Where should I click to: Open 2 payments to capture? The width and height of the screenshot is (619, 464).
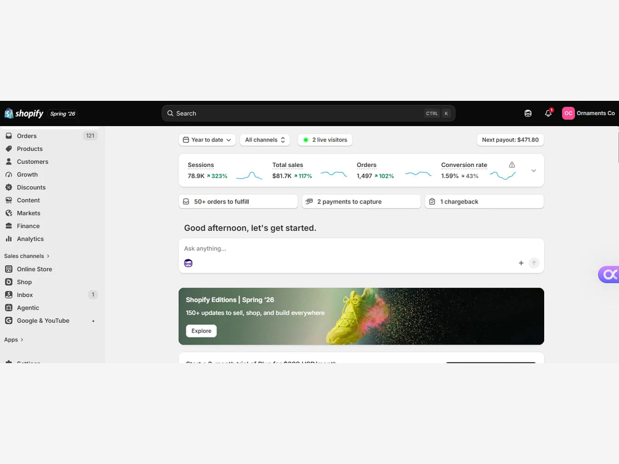coord(361,202)
